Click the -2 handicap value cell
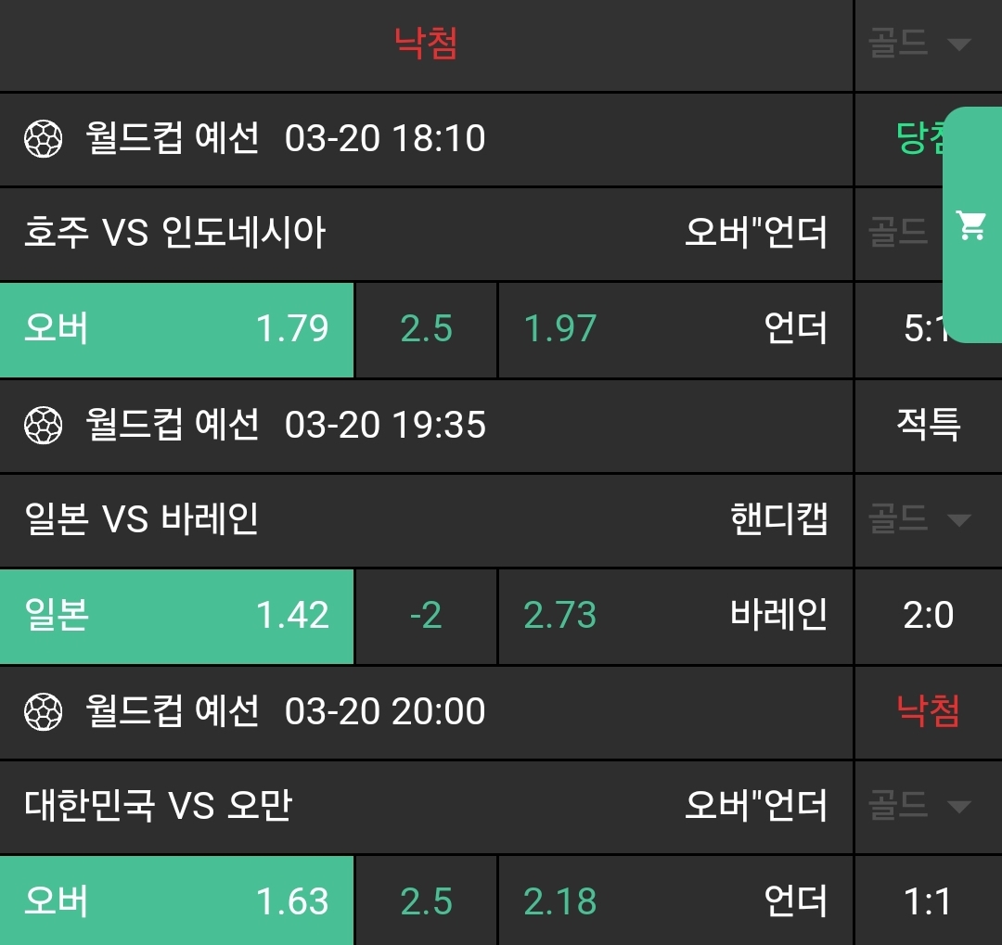This screenshot has width=1002, height=945. pos(426,616)
